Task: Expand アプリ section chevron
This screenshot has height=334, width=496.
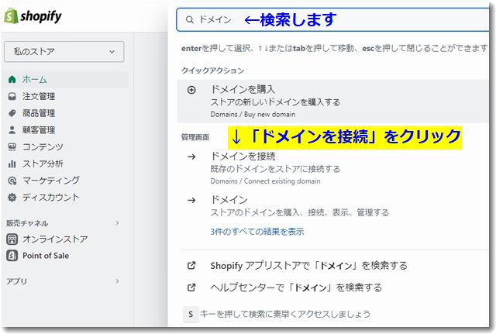Action: [117, 281]
